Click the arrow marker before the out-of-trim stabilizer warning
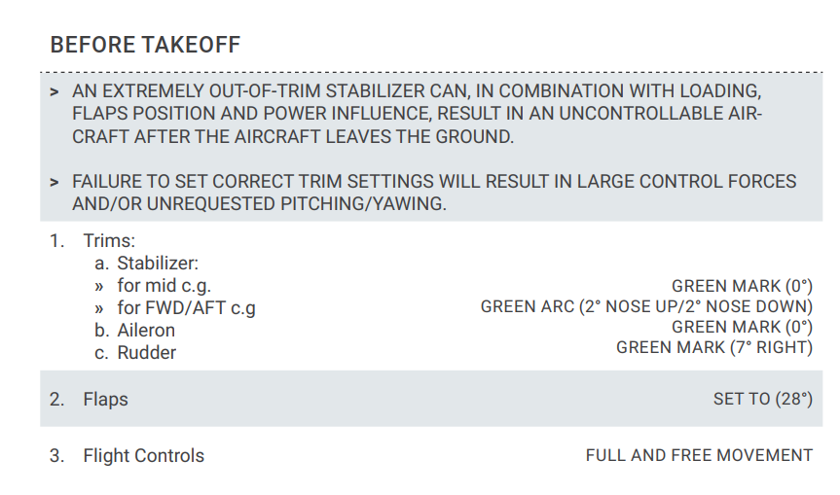The image size is (840, 495). 55,91
